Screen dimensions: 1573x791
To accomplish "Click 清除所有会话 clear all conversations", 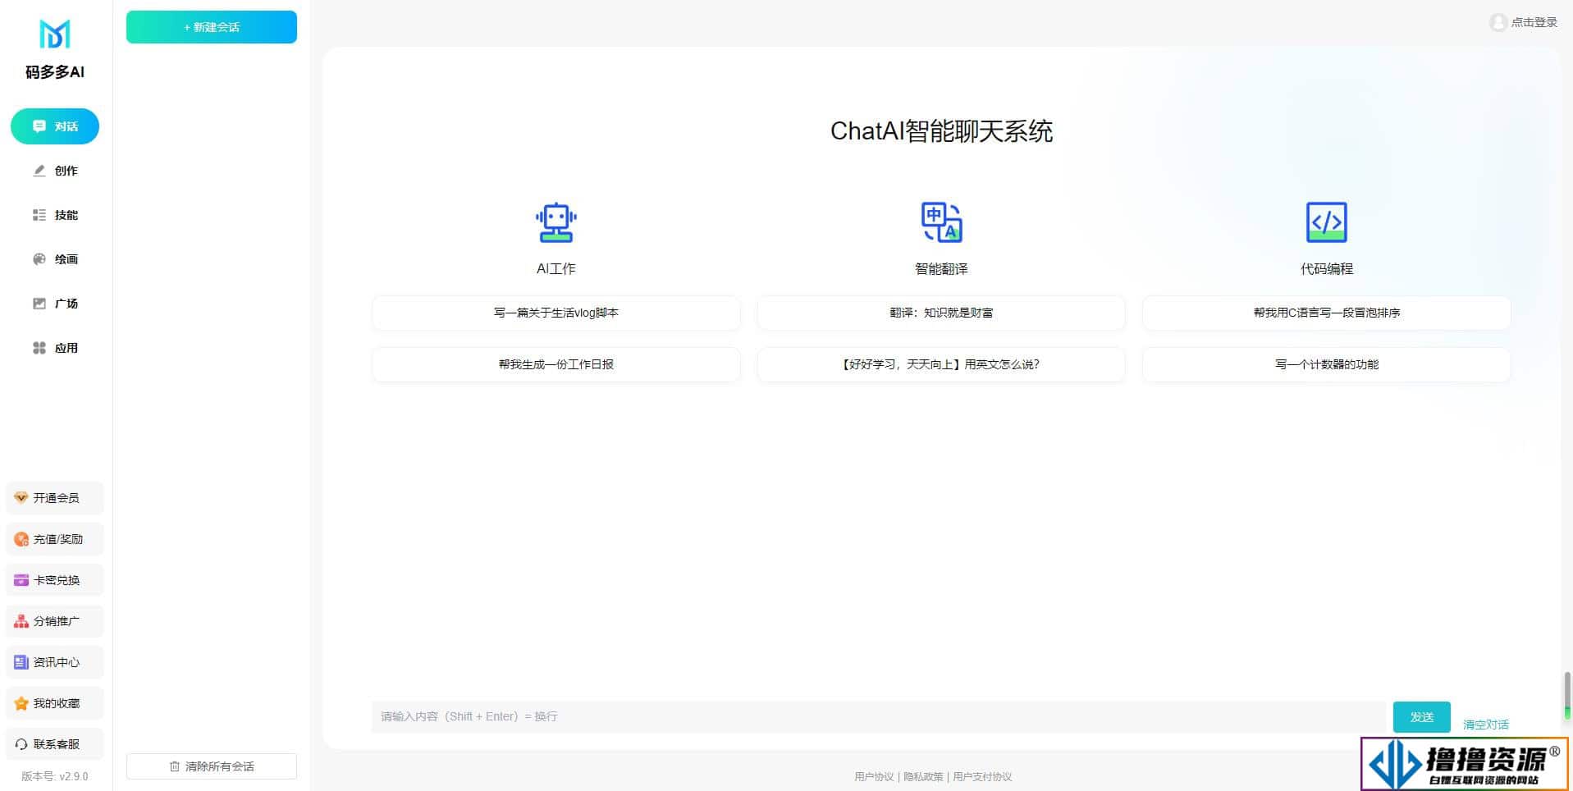I will [212, 766].
